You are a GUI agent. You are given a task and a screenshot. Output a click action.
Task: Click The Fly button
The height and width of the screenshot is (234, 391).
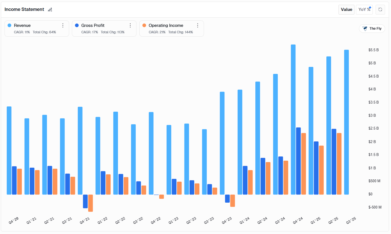pos(372,29)
